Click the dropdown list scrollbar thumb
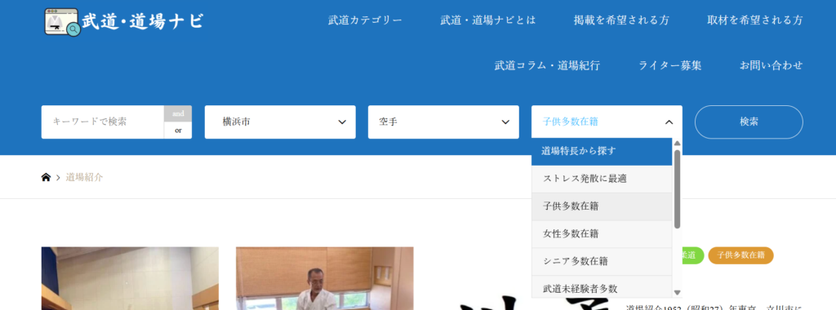 (x=677, y=188)
